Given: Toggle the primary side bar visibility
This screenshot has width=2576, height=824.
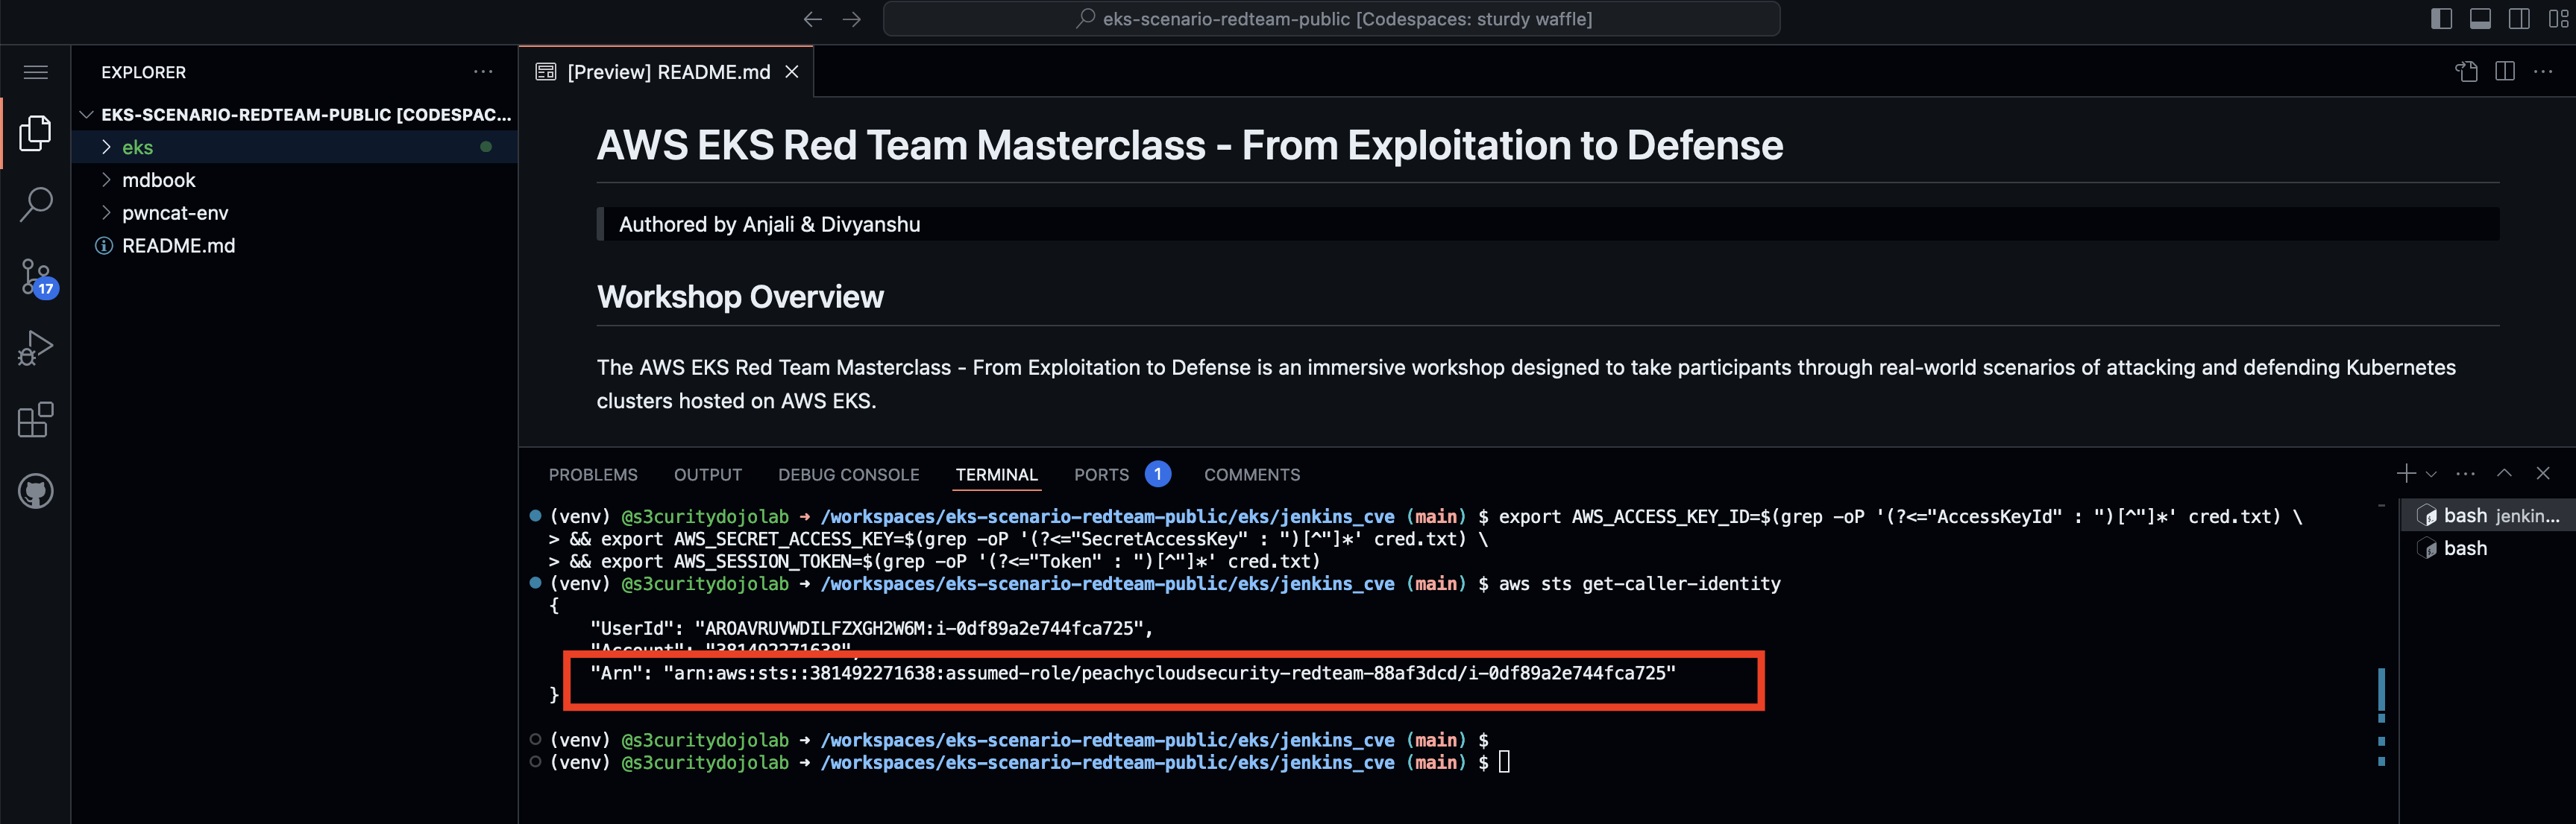Looking at the screenshot, I should 2441,19.
